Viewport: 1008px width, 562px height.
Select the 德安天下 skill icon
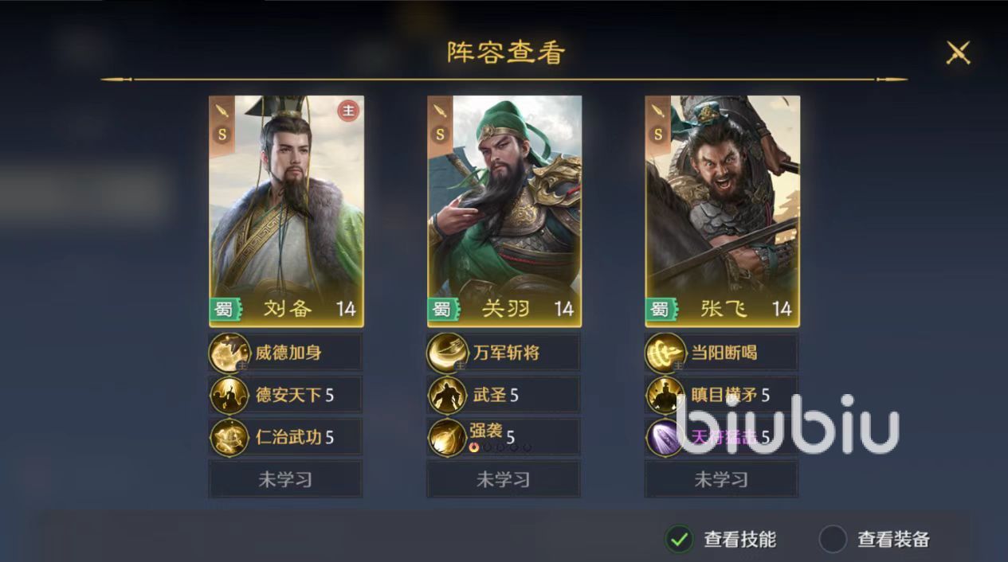[229, 395]
